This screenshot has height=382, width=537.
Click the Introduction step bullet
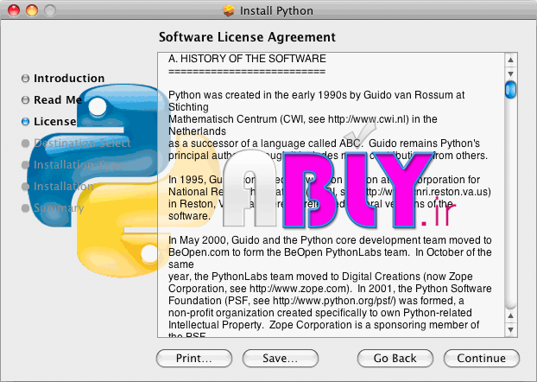(x=25, y=79)
